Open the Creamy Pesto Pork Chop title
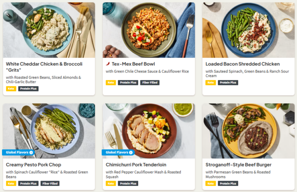The width and height of the screenshot is (297, 192). tap(34, 165)
